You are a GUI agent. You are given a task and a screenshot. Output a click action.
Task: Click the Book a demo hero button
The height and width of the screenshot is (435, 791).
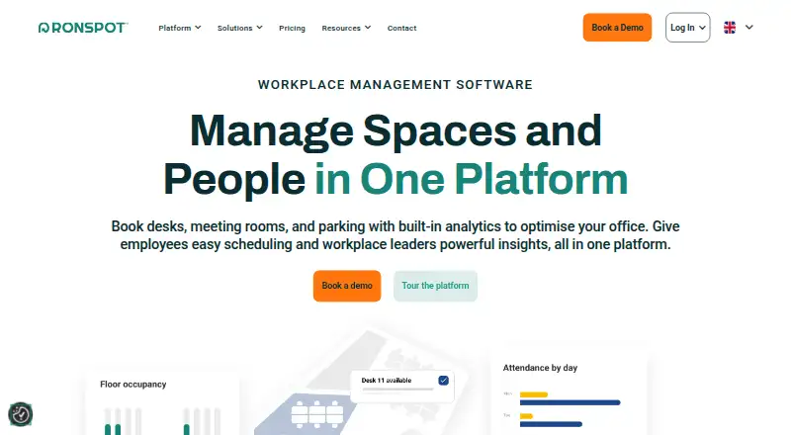tap(347, 286)
